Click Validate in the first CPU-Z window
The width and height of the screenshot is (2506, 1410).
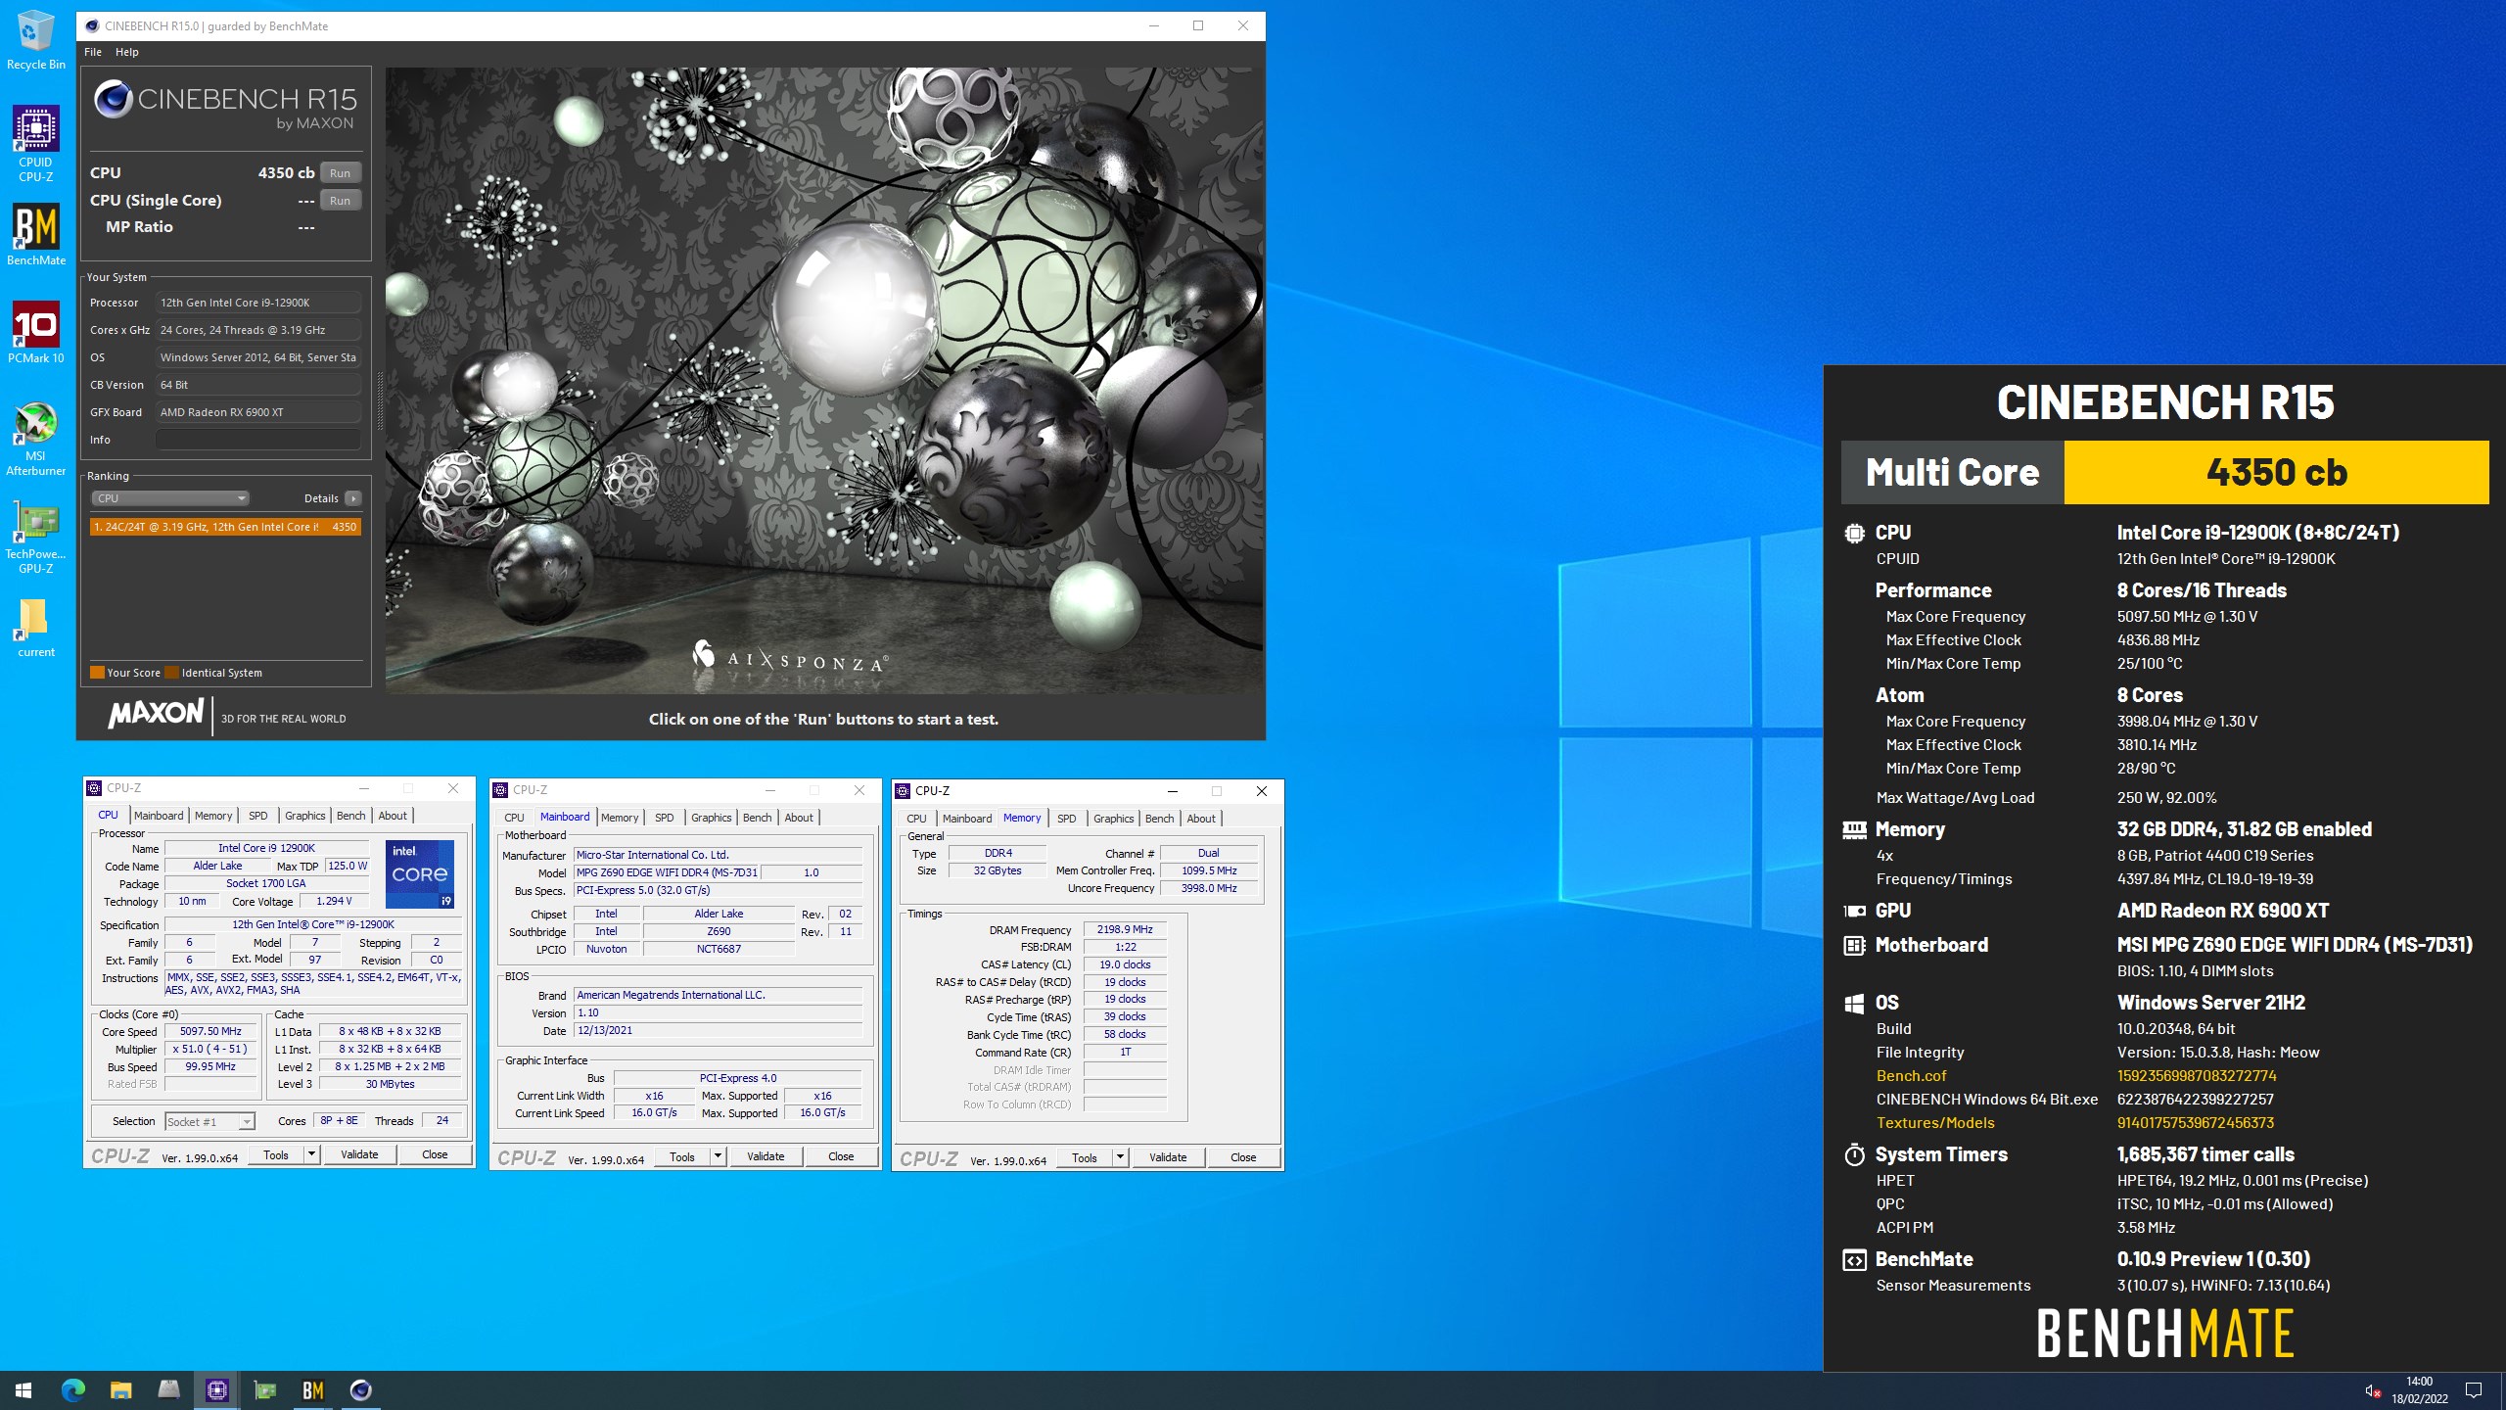point(359,1154)
